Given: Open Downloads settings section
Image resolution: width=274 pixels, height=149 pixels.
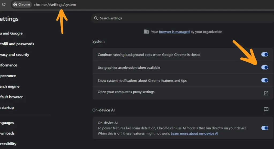Looking at the screenshot, I should click(x=7, y=133).
